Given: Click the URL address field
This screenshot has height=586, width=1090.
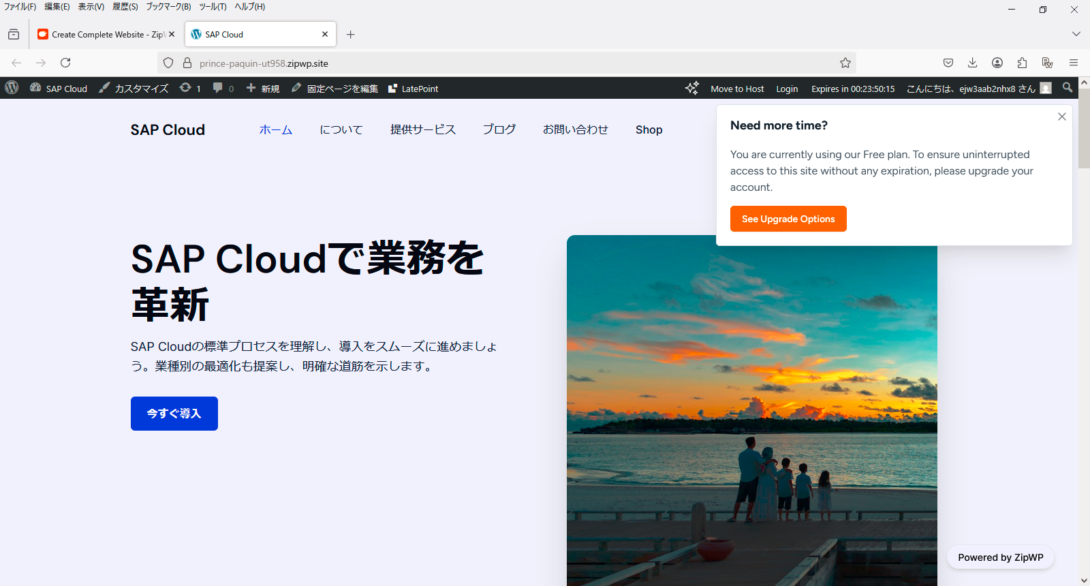Looking at the screenshot, I should pos(507,63).
